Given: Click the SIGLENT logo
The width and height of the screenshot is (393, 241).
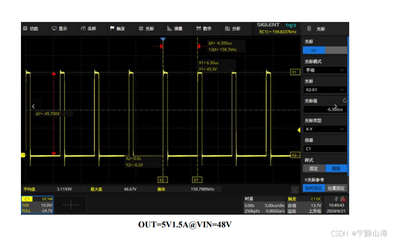Looking at the screenshot, I should (x=268, y=25).
